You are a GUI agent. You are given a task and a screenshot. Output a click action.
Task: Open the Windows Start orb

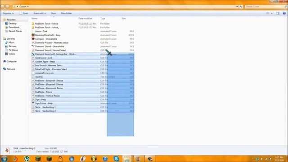pos(4,158)
